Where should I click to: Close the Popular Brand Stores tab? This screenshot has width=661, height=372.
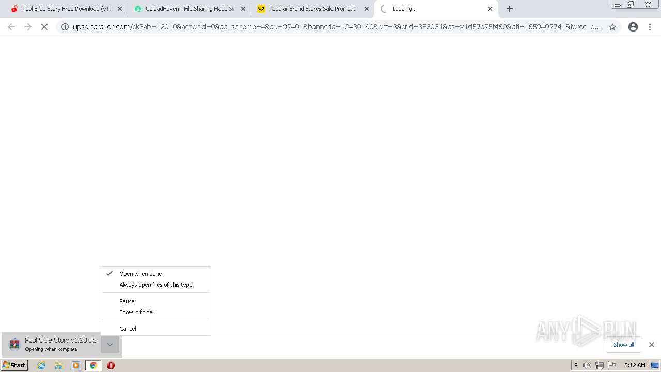tap(367, 9)
